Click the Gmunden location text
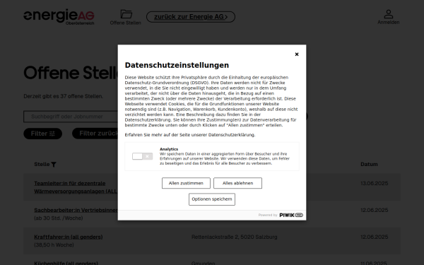This screenshot has height=265, width=424. point(203,263)
